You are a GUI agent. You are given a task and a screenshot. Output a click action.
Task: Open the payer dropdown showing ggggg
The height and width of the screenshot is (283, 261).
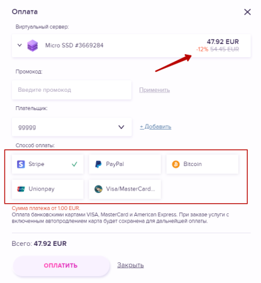pos(72,127)
